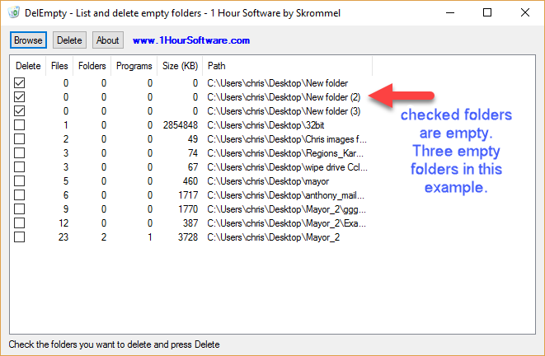Viewport: 545px width, 356px height.
Task: Check the 'Chris images f...' checkbox
Action: pyautogui.click(x=20, y=139)
